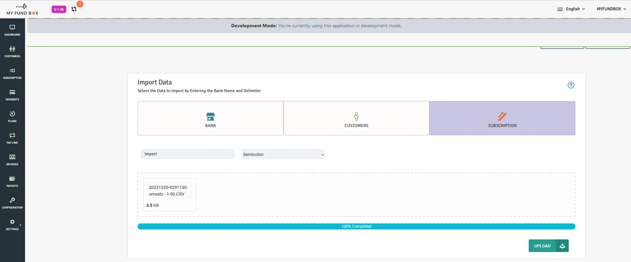Click the uploaded CSV file thumbnail
This screenshot has height=262, width=631.
pos(170,195)
